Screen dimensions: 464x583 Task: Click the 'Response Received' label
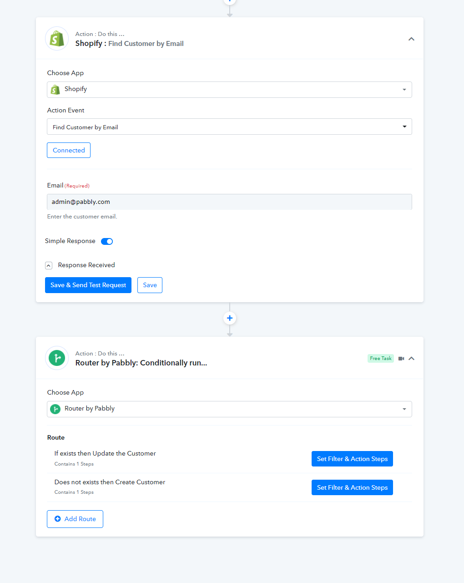86,265
